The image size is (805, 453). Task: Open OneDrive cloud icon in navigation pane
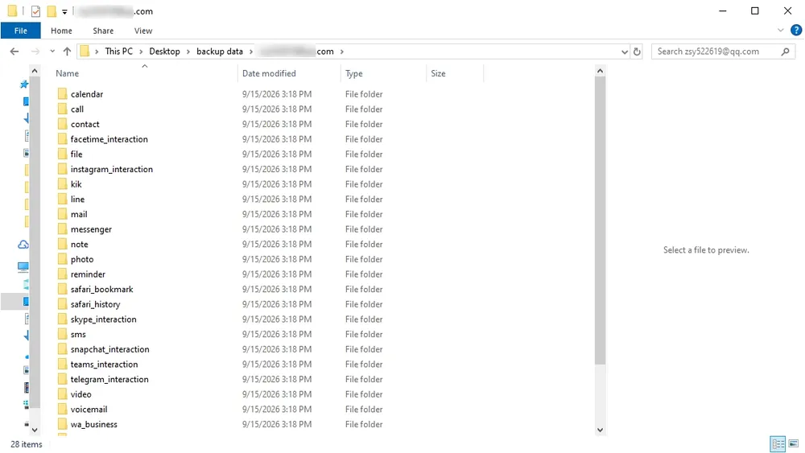(x=23, y=245)
